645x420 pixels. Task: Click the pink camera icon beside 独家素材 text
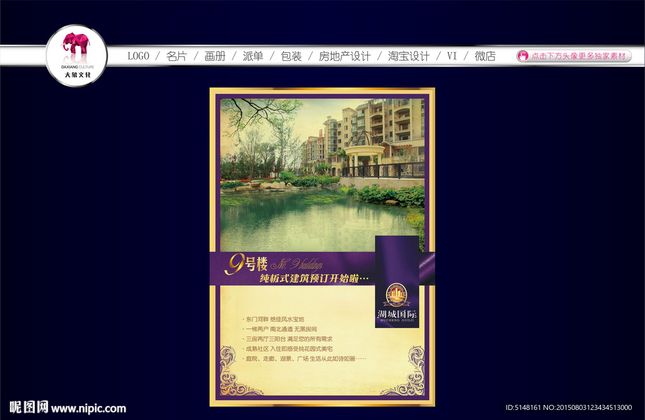point(522,56)
